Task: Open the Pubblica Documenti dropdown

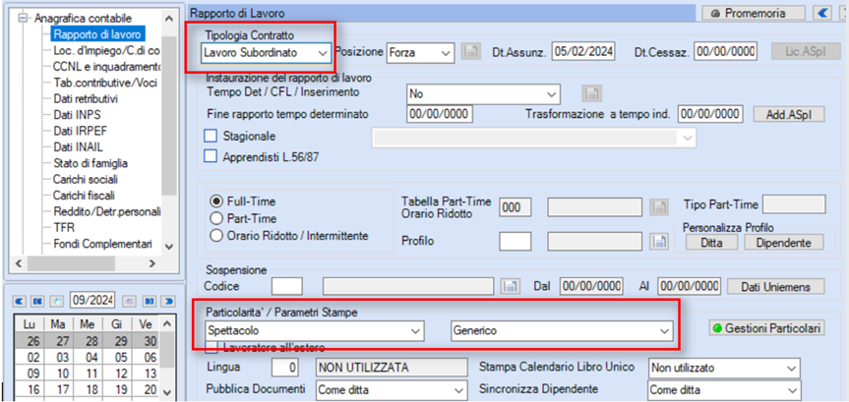Action: point(391,389)
